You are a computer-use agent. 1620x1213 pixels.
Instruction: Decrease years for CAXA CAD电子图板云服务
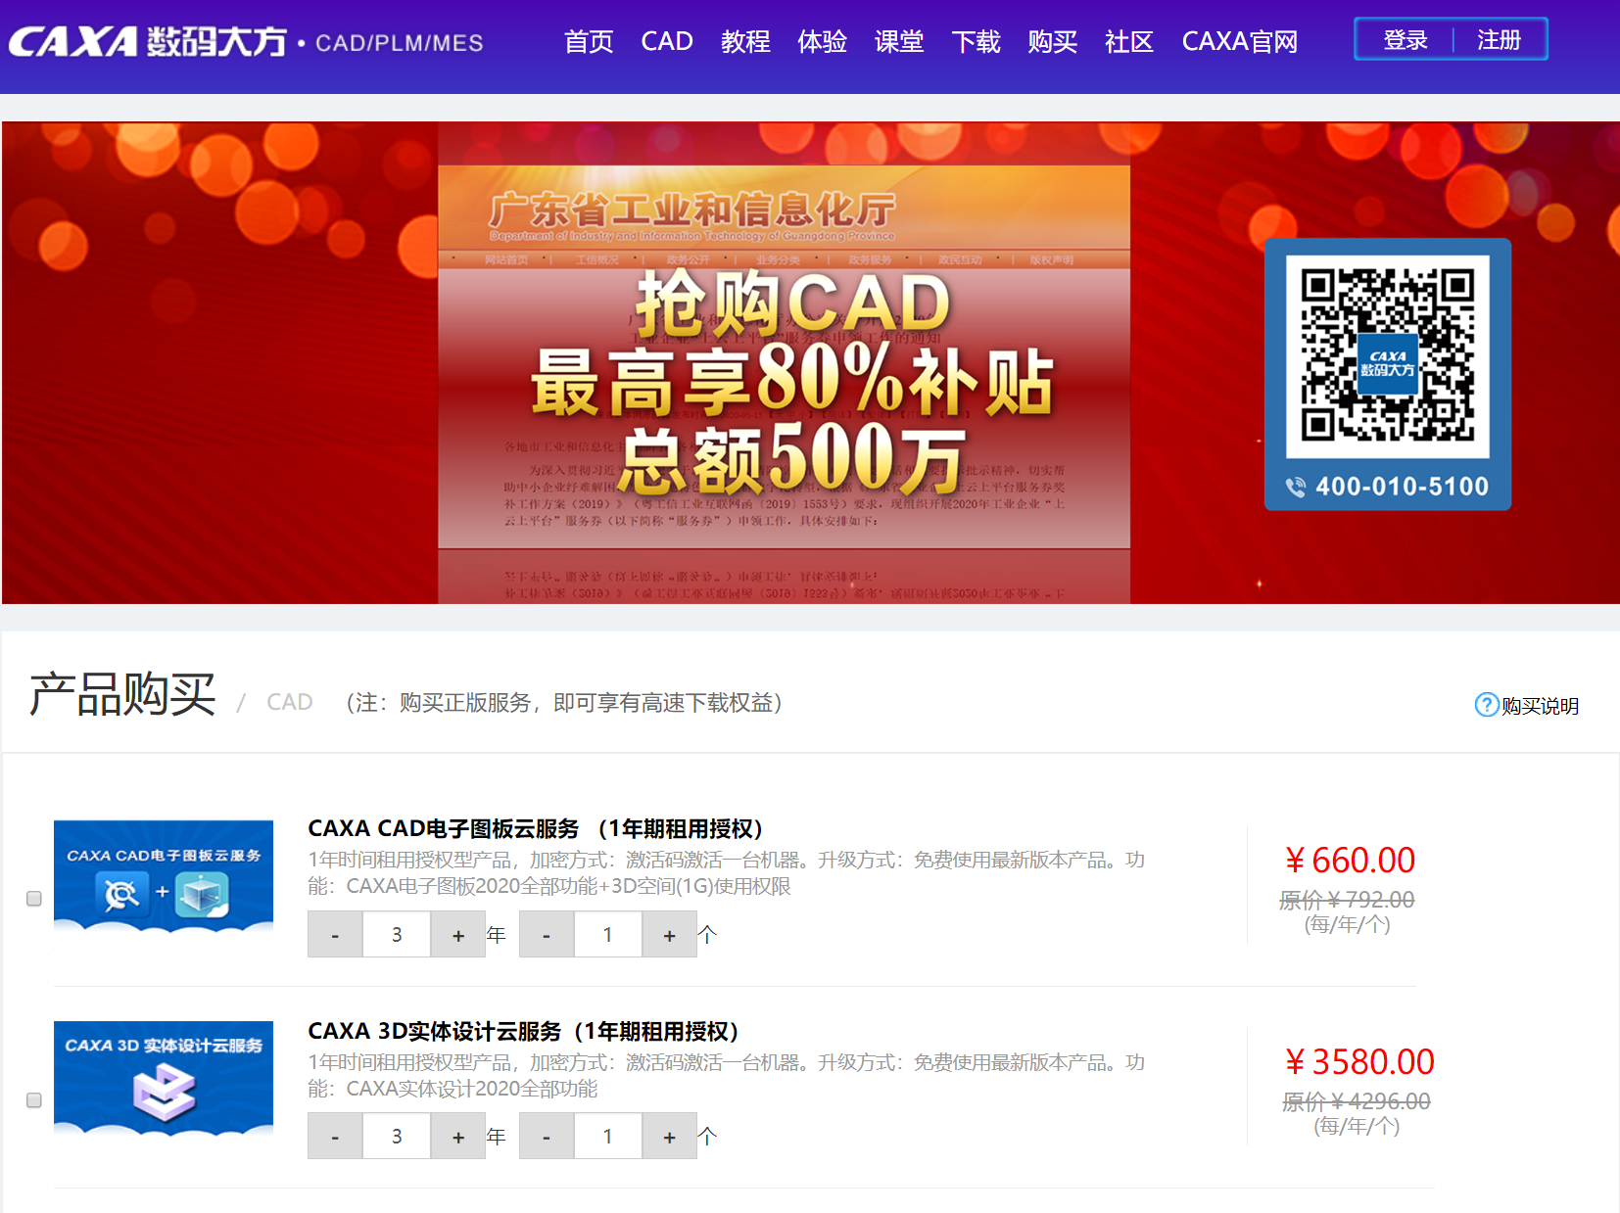(335, 934)
